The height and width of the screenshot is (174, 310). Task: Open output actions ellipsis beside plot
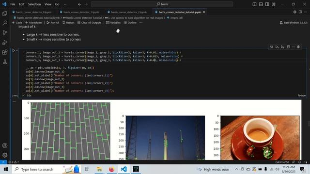tap(14, 101)
